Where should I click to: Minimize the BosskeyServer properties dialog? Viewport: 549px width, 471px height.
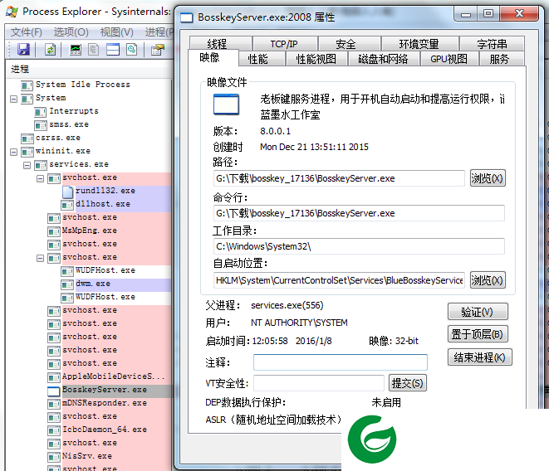(x=466, y=14)
